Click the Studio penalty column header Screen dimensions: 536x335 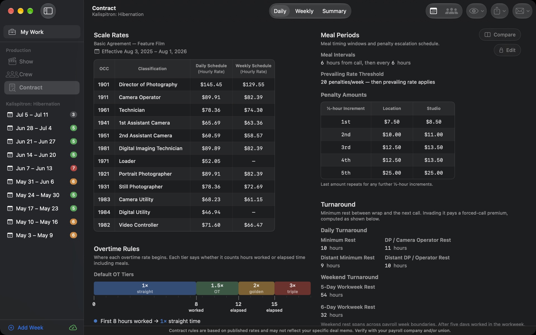434,108
